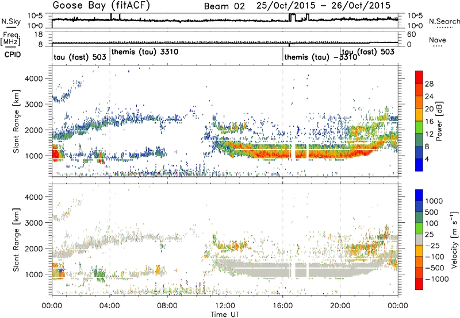Click the date range "25/Oct/2015 – 26/Oct/2015"
Viewport: 460px width, 318px height.
tap(323, 6)
